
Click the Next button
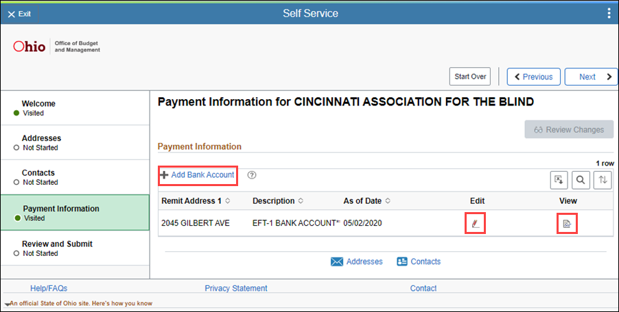tap(591, 77)
